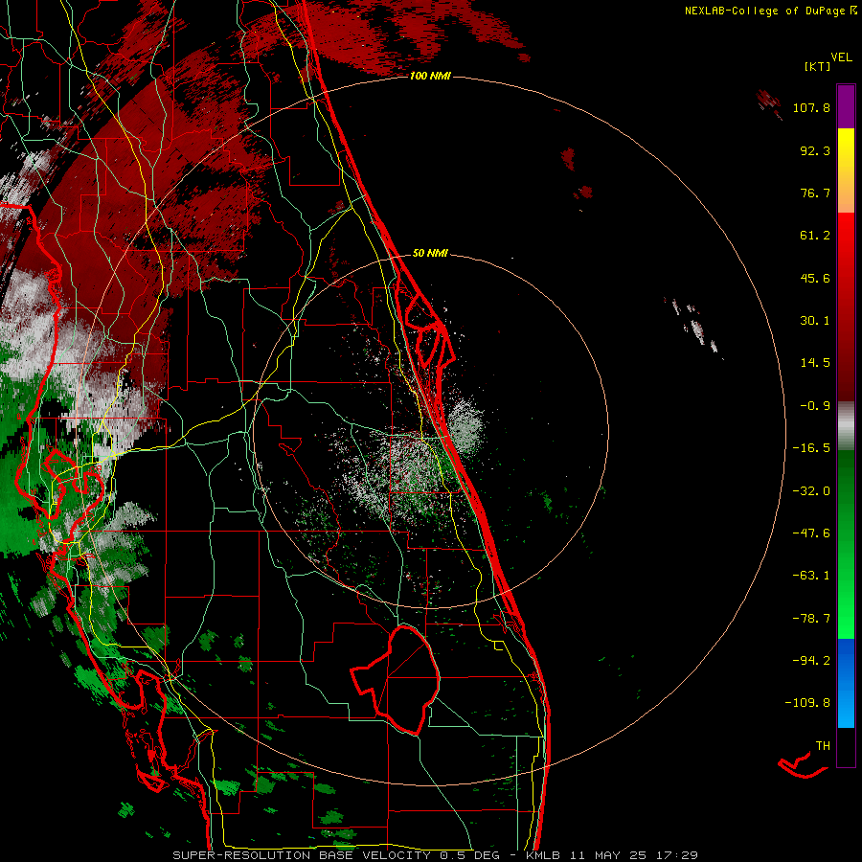
Task: Click the -47.6 legend value
Action: (811, 533)
